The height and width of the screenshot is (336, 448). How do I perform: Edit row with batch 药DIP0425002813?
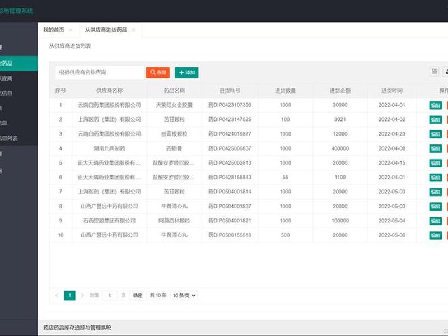pos(436,163)
